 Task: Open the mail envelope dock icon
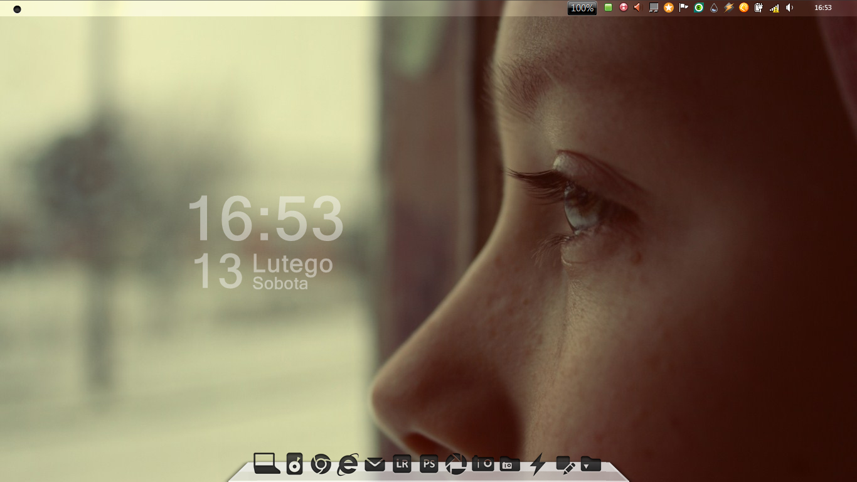[x=375, y=464]
